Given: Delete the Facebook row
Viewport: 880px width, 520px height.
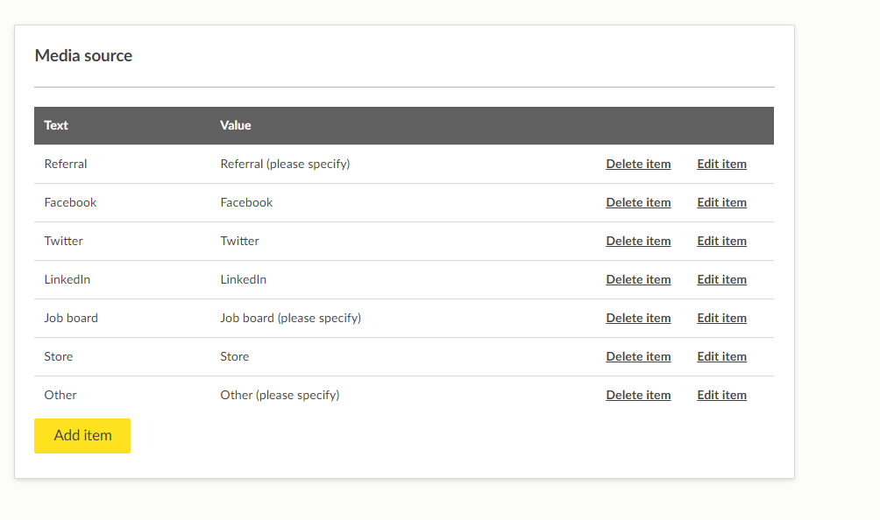Looking at the screenshot, I should click(638, 202).
